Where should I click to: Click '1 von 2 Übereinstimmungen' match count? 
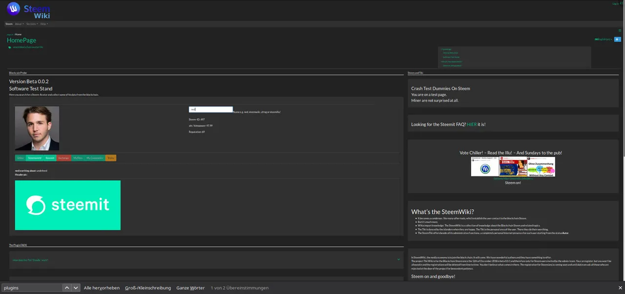click(240, 288)
